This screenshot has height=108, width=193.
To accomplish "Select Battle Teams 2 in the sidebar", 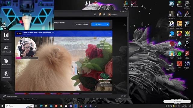I will pos(6,49).
